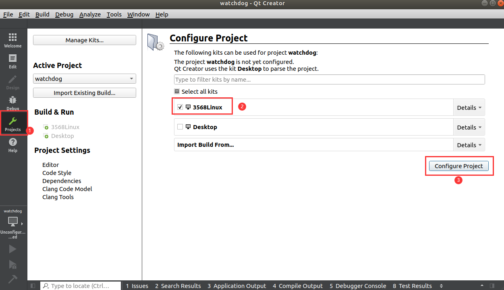Open the Projects mode wrench icon
This screenshot has width=504, height=290.
13,121
